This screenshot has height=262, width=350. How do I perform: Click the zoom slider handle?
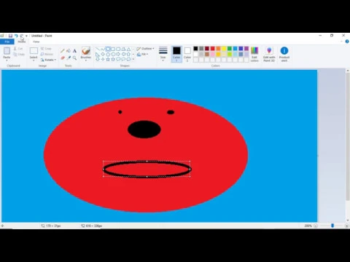(332, 226)
